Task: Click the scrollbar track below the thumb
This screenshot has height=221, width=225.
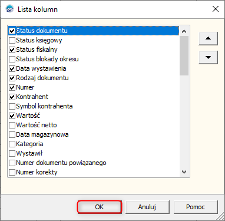Action: click(184, 121)
